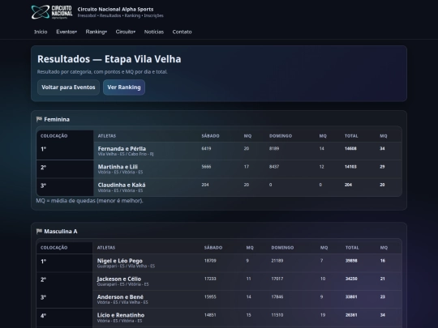Click Jackeson e Célio Sunday score 17017
The width and height of the screenshot is (438, 328).
(277, 279)
